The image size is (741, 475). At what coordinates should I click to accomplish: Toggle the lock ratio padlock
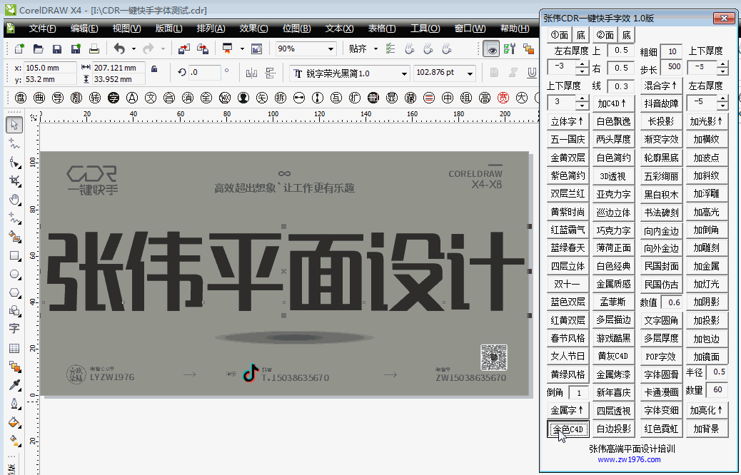[x=154, y=69]
